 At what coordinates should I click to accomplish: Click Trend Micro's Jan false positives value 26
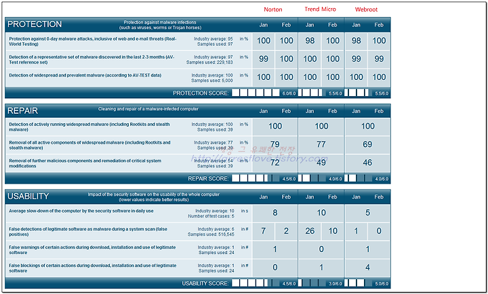click(310, 231)
